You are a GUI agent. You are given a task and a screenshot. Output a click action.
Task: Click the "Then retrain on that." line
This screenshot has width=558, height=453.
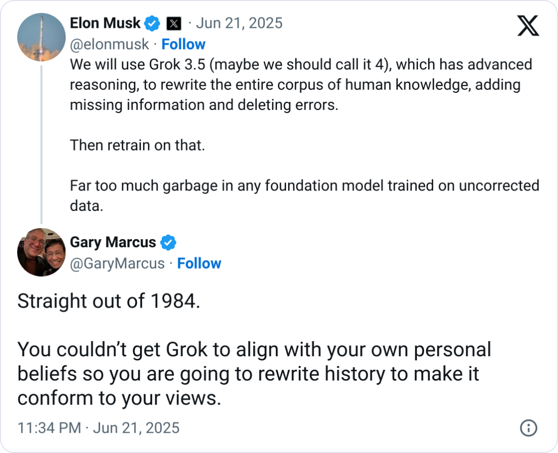click(x=137, y=145)
